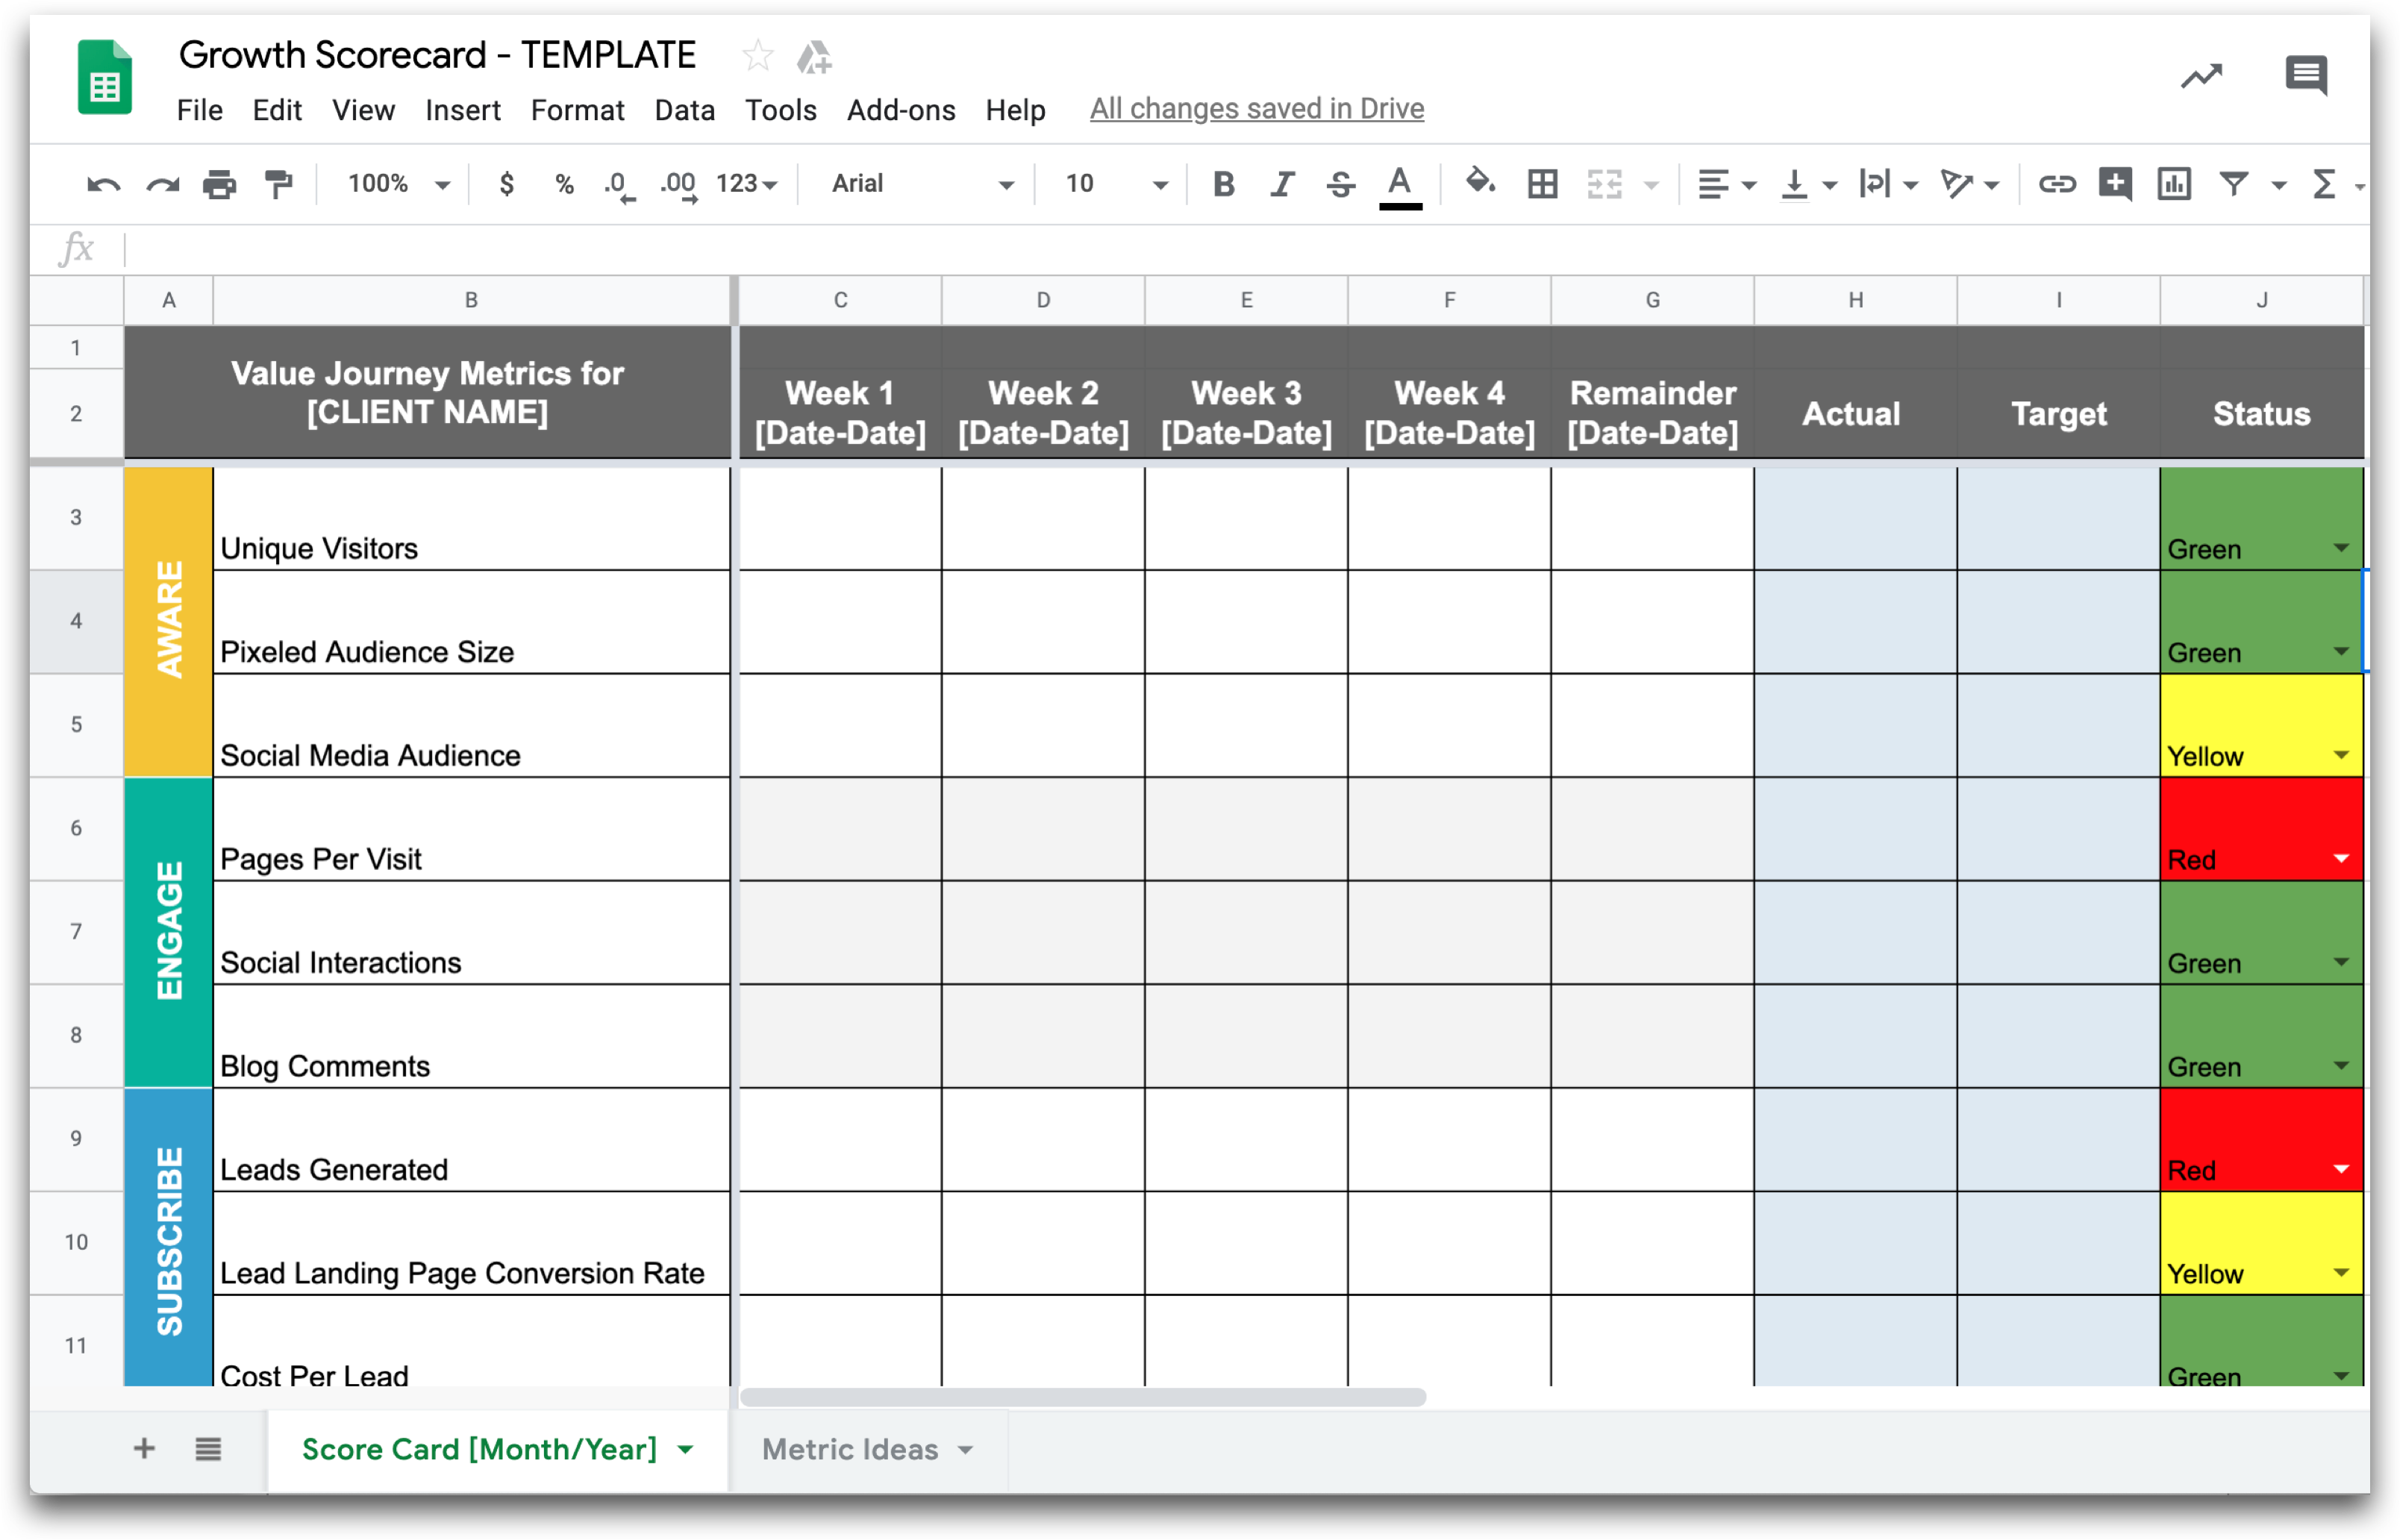Open the Arial font dropdown
Image resolution: width=2400 pixels, height=1540 pixels.
click(x=920, y=184)
